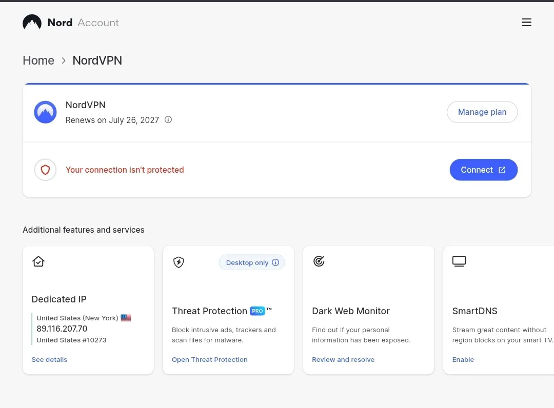The height and width of the screenshot is (408, 554).
Task: Click the SmartDNS TV screen icon
Action: [459, 261]
